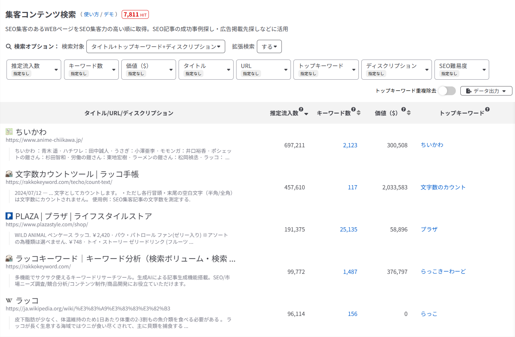Expand the 推定流入数 filter dropdown
The image size is (515, 337).
(x=34, y=70)
